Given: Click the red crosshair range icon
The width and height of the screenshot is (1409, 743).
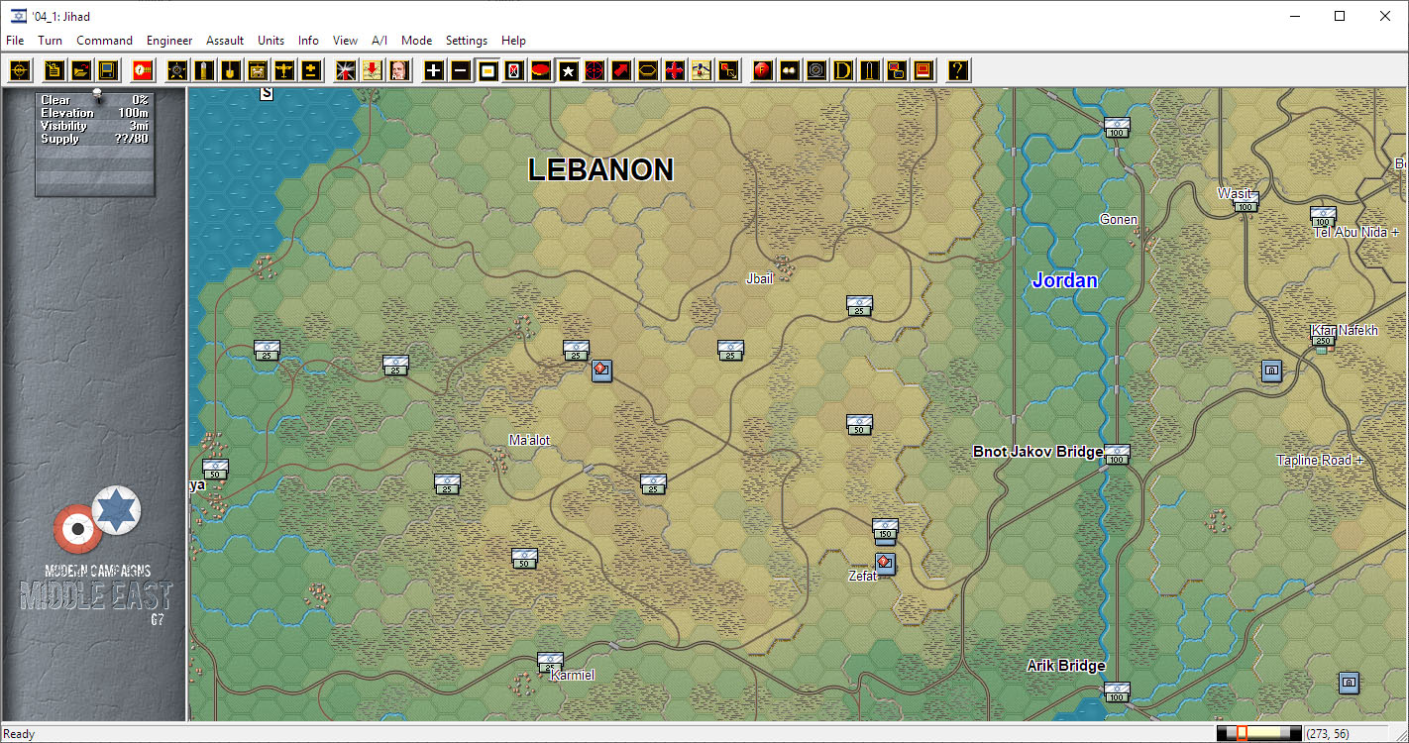Looking at the screenshot, I should [x=595, y=70].
